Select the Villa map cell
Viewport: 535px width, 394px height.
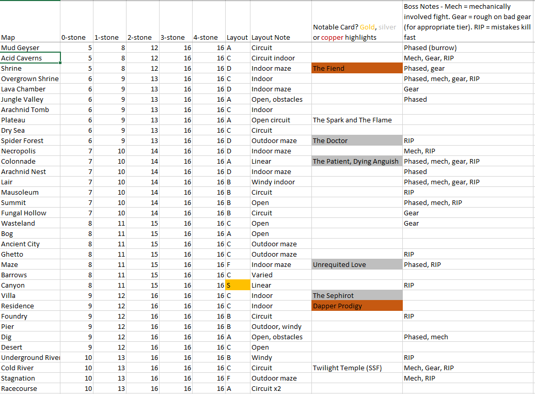(30, 295)
